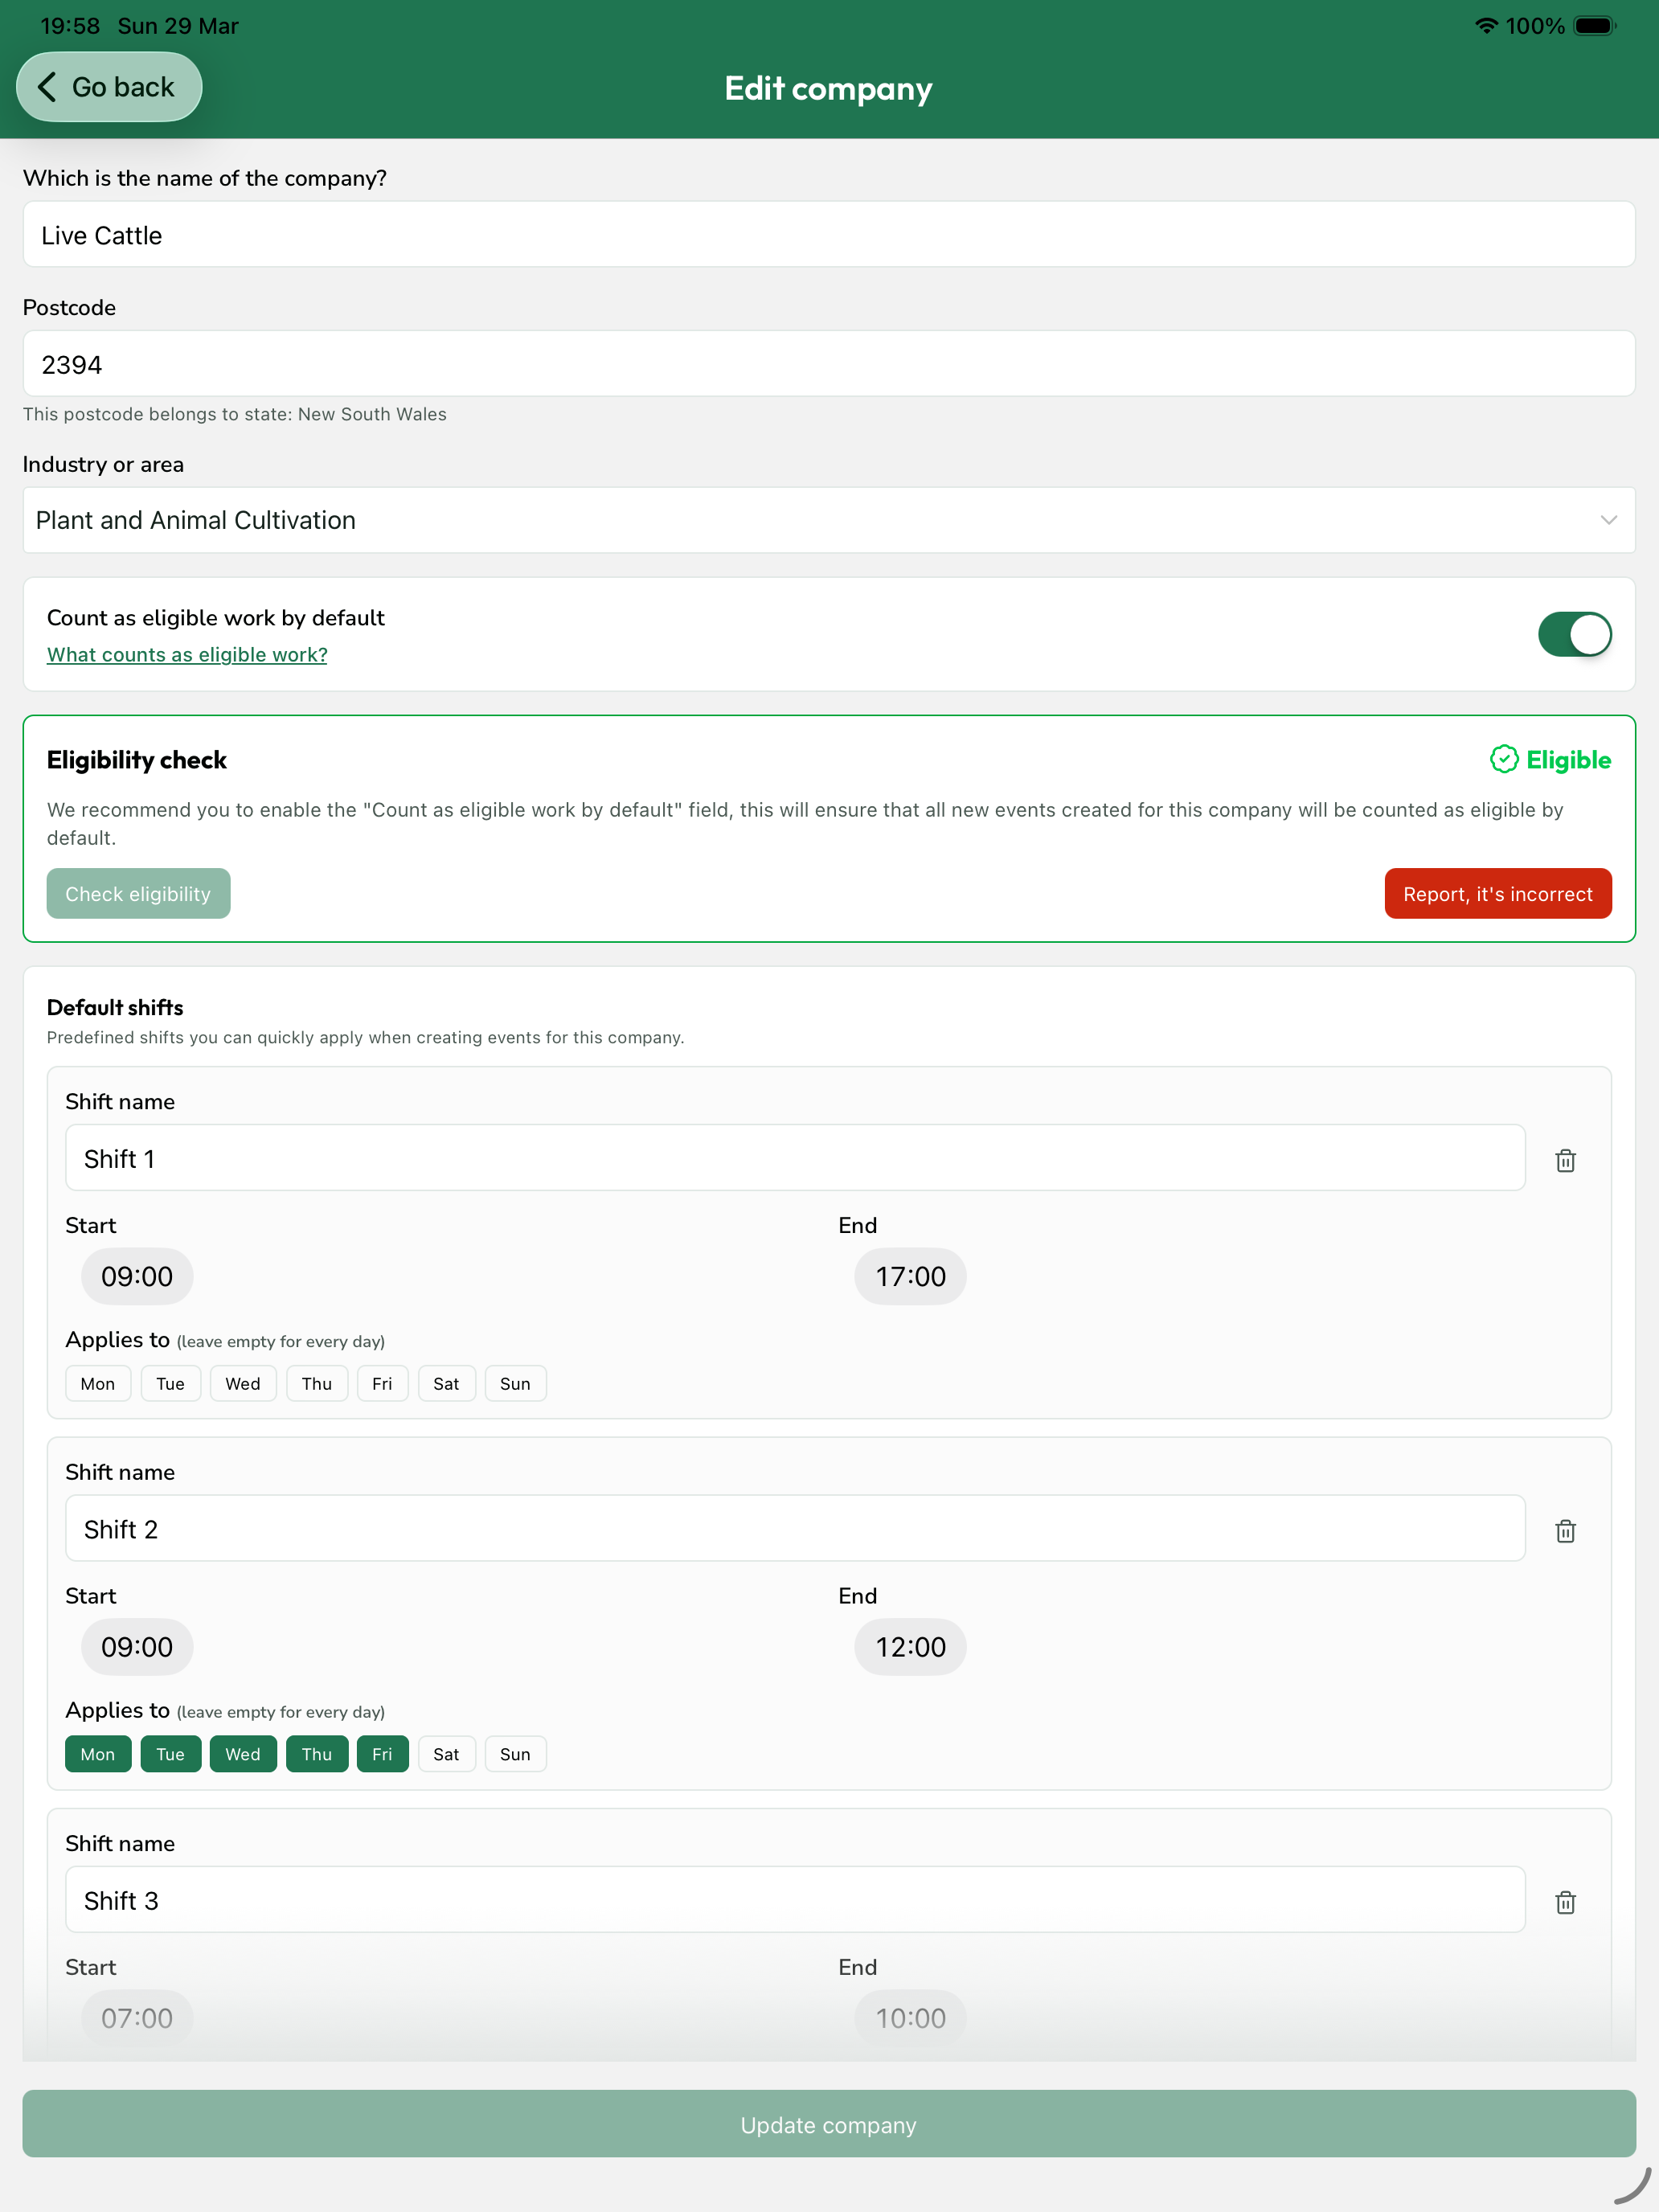This screenshot has width=1659, height=2212.
Task: Tap the Wi-Fi status icon
Action: (1486, 26)
